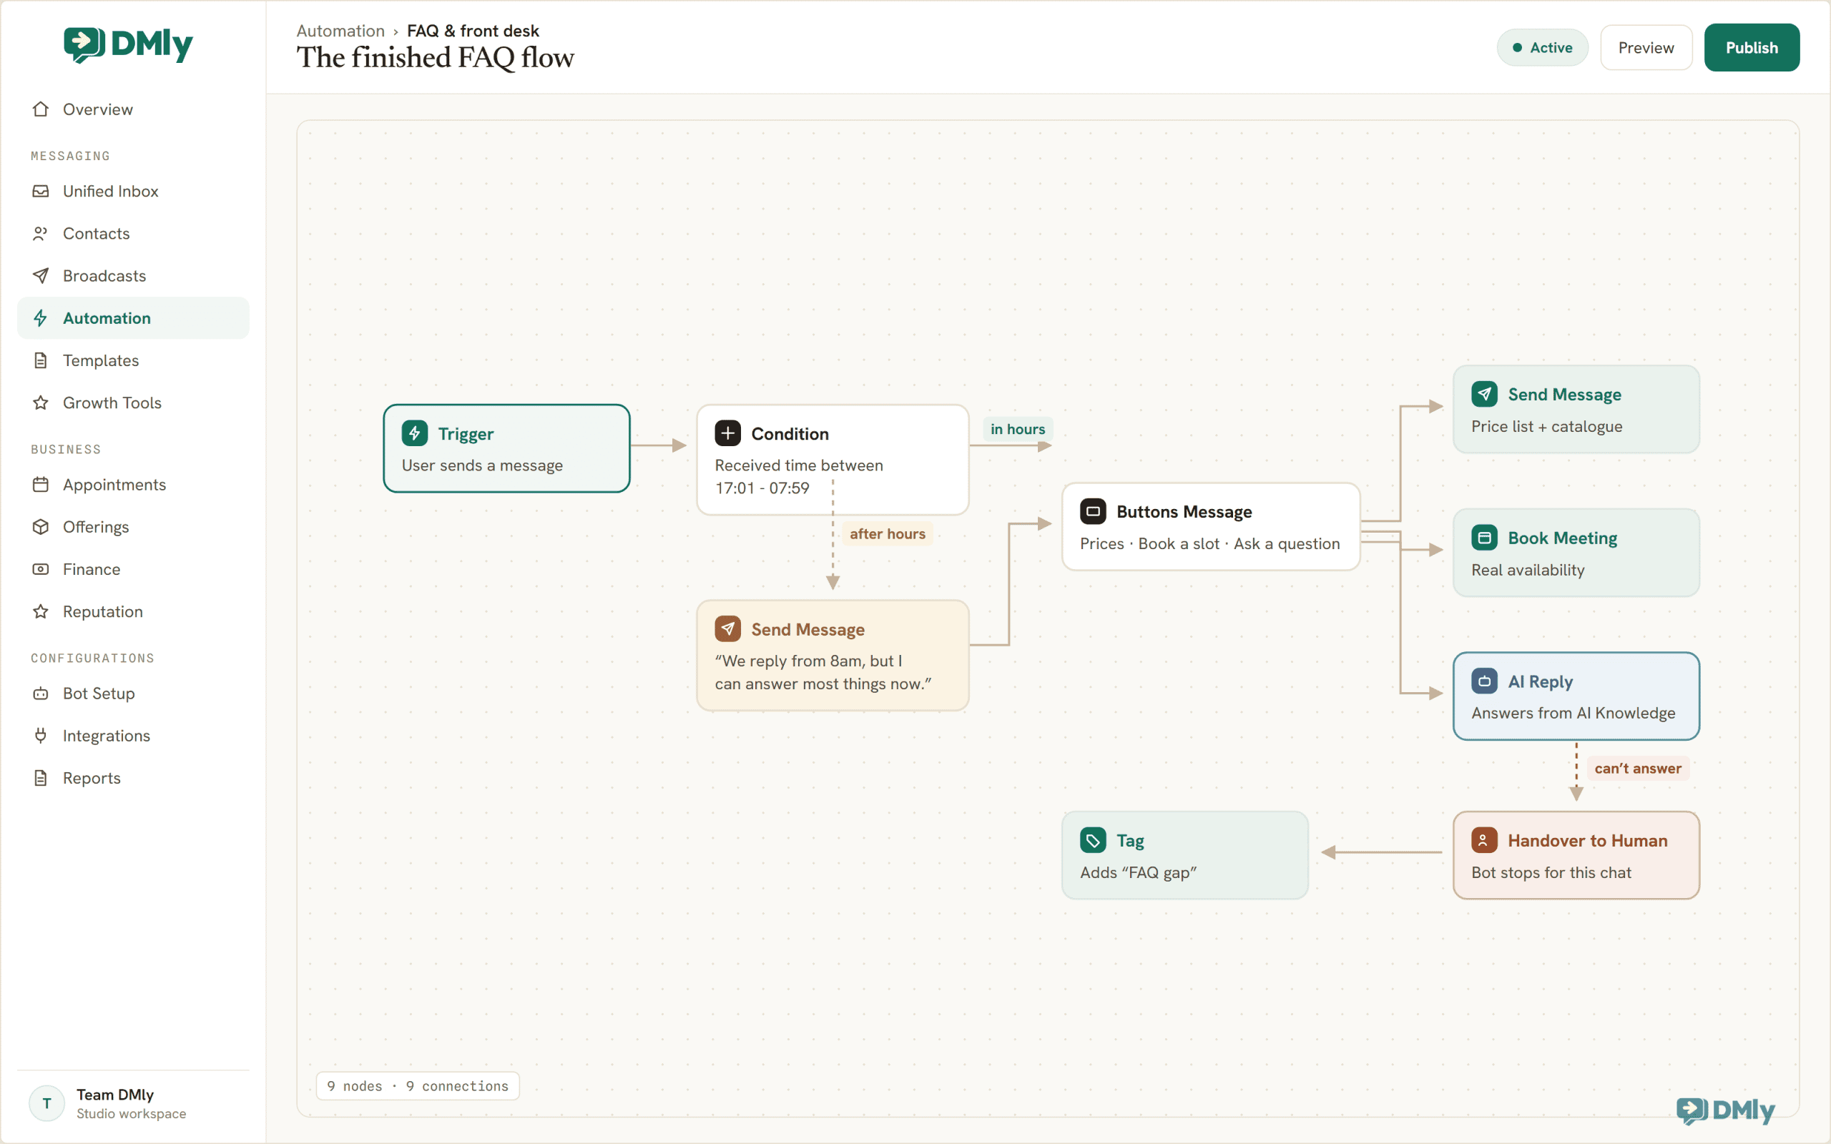Open the Offerings section
Viewport: 1831px width, 1144px height.
[133, 527]
